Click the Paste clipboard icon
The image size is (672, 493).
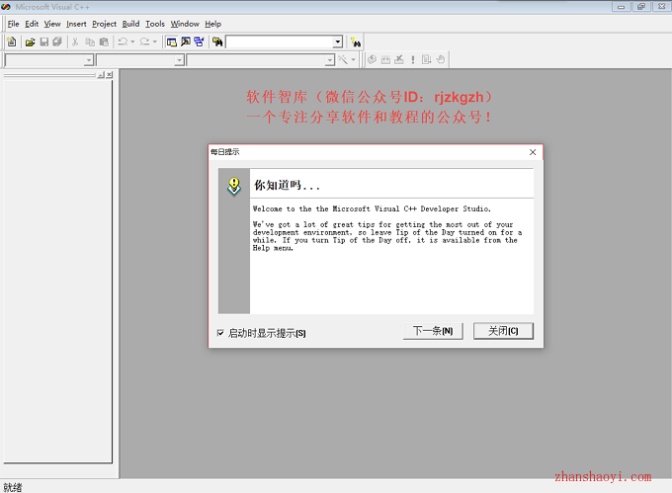point(104,41)
